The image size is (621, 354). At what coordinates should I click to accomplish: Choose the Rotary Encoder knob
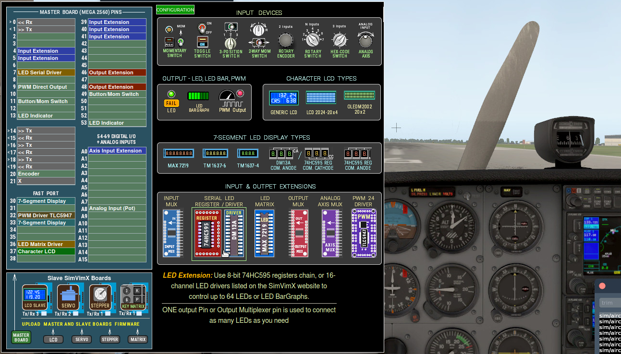pos(286,40)
